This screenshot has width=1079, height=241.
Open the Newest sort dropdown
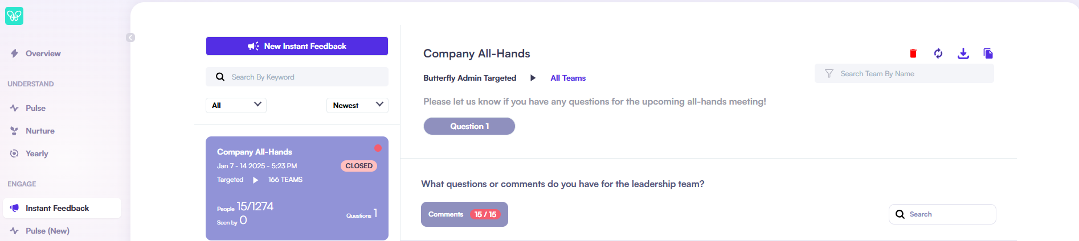[357, 105]
